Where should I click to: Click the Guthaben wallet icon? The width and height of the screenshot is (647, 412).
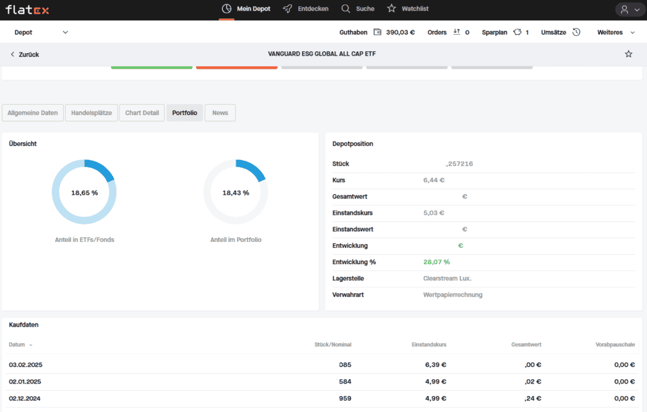point(377,32)
